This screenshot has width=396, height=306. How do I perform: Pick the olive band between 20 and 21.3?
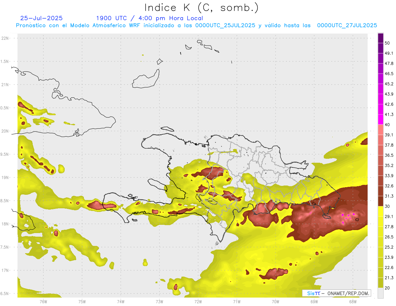(x=380, y=283)
